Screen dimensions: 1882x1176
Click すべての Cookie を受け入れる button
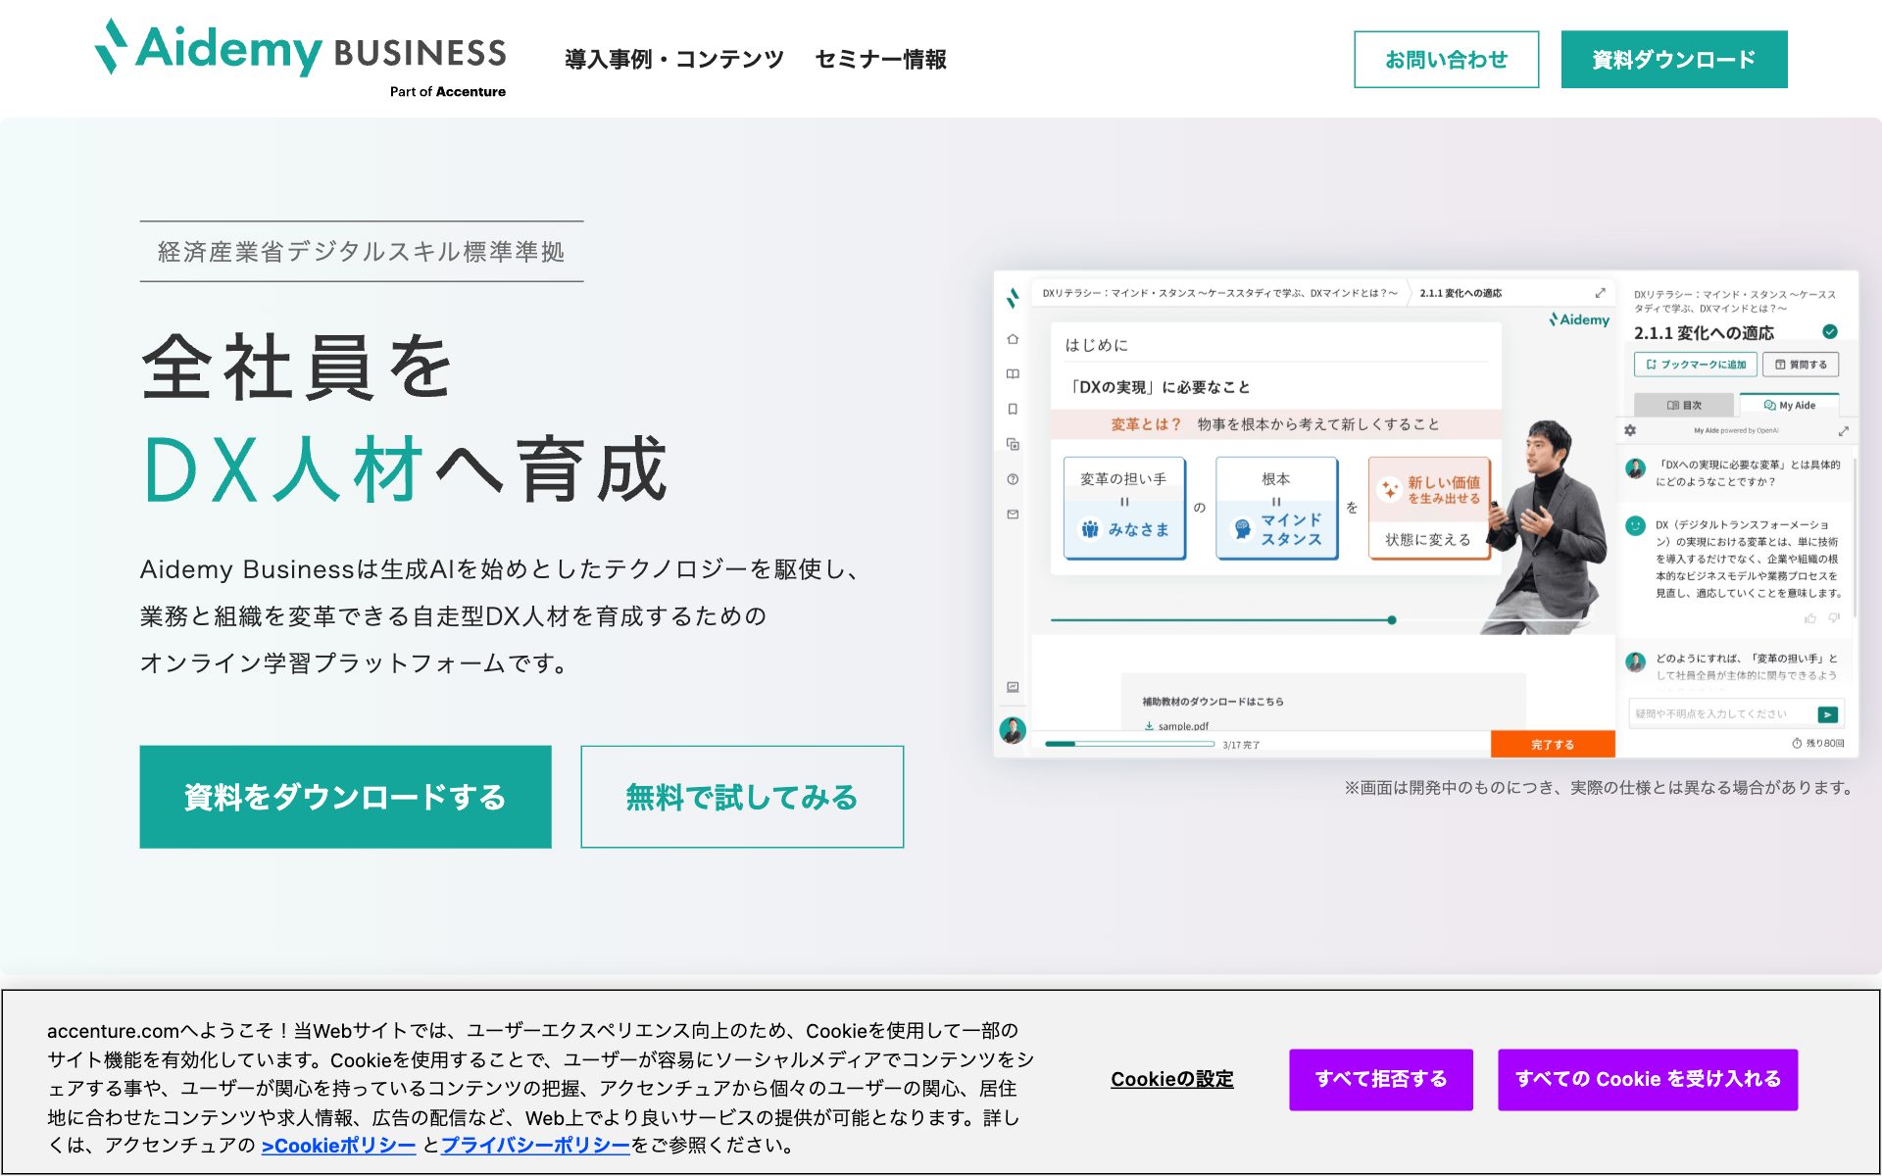click(x=1648, y=1079)
